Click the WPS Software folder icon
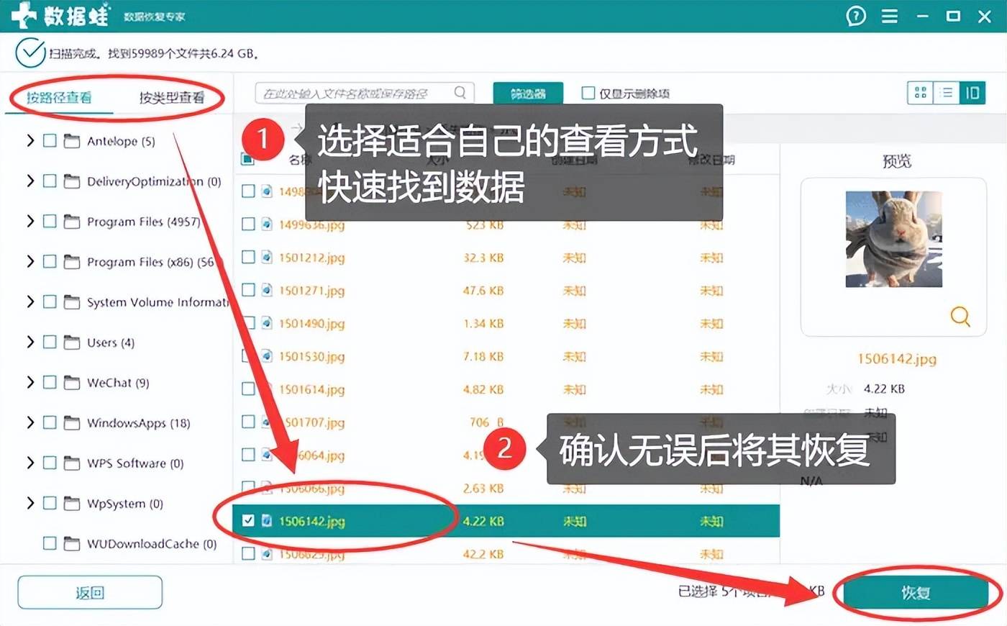Viewport: 1007px width, 626px height. tap(72, 463)
